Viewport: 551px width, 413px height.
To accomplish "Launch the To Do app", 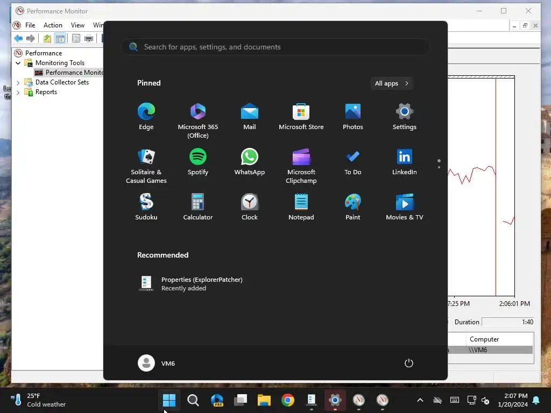I will coord(353,162).
